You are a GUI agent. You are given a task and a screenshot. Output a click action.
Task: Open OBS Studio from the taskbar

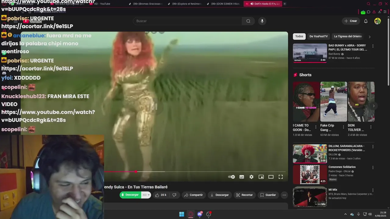(209, 214)
